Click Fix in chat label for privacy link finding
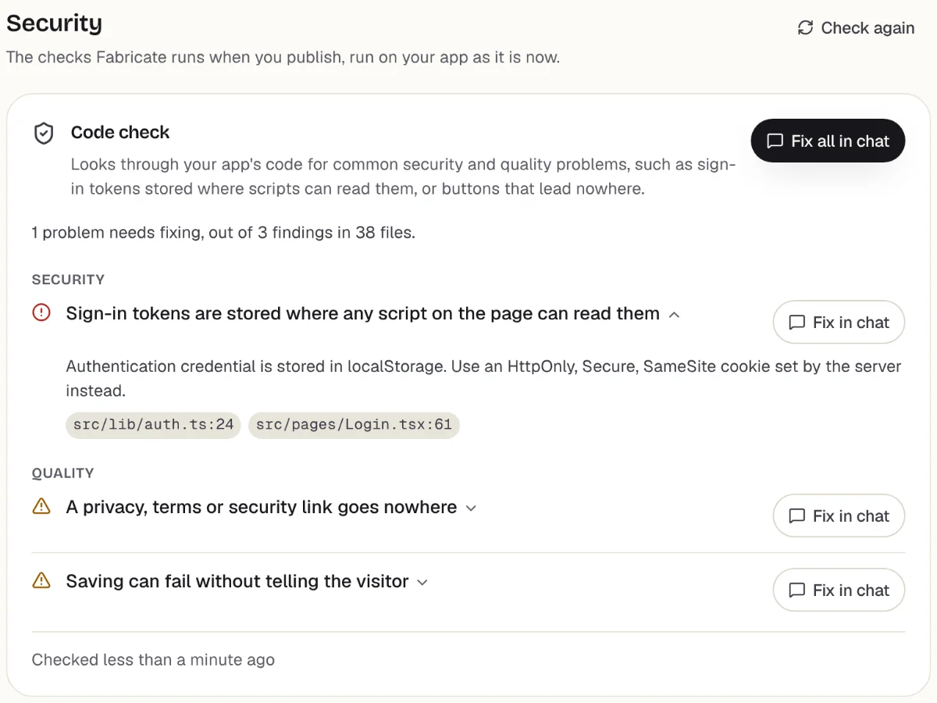 pyautogui.click(x=851, y=516)
